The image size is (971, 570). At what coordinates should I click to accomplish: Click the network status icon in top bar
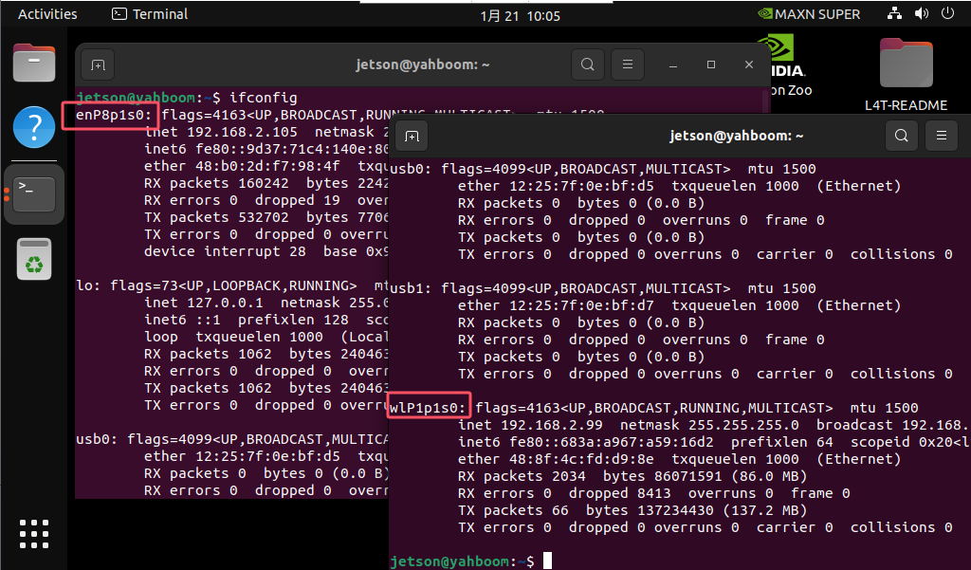[894, 13]
